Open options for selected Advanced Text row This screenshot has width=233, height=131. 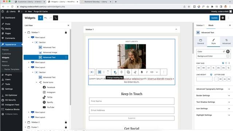click(x=66, y=57)
